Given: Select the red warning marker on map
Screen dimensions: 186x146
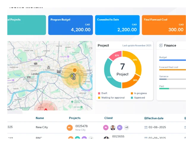Looking at the screenshot, I should coord(46,109).
